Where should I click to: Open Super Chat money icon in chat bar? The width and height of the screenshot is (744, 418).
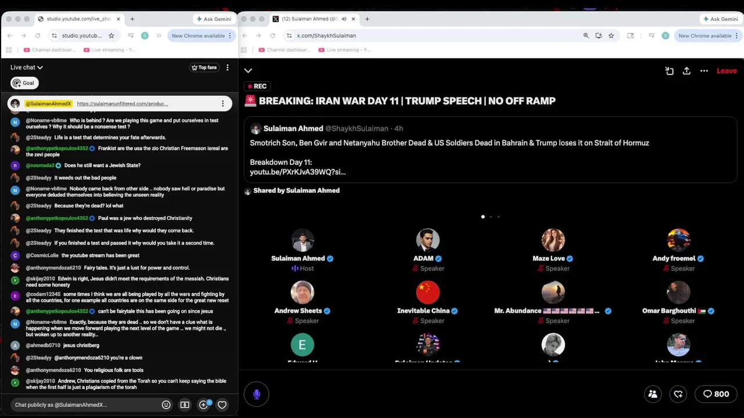(185, 405)
